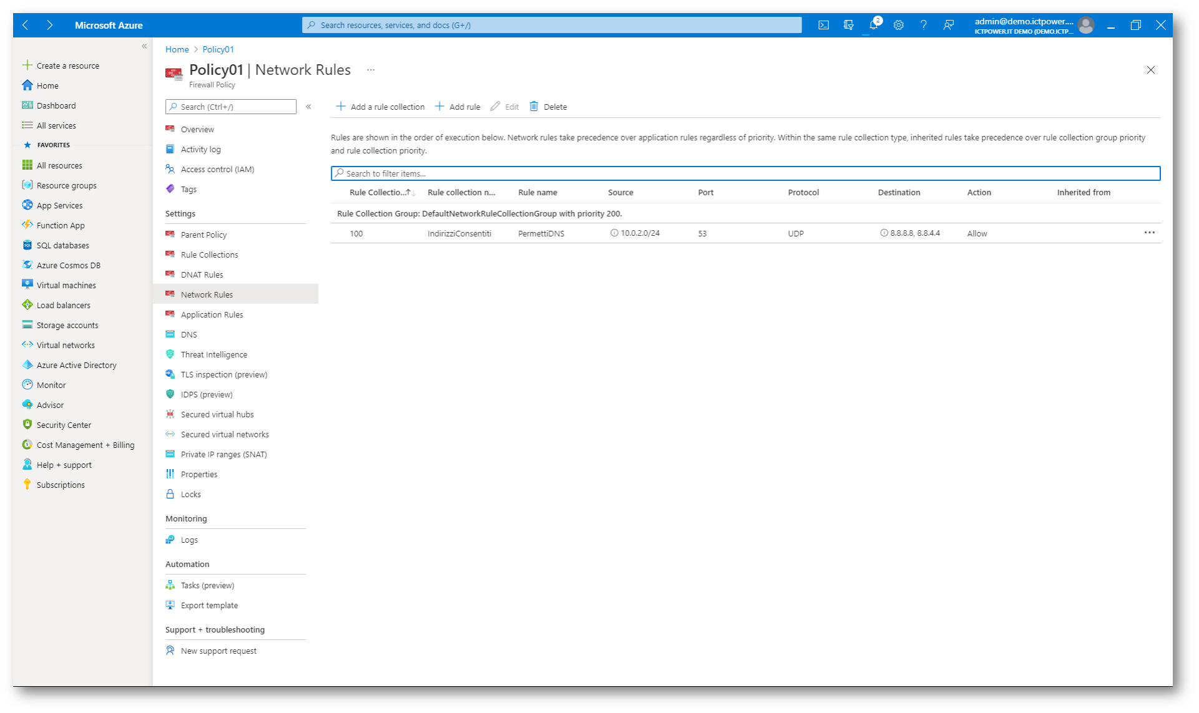Open Private IP ranges (SNAT)

(224, 454)
